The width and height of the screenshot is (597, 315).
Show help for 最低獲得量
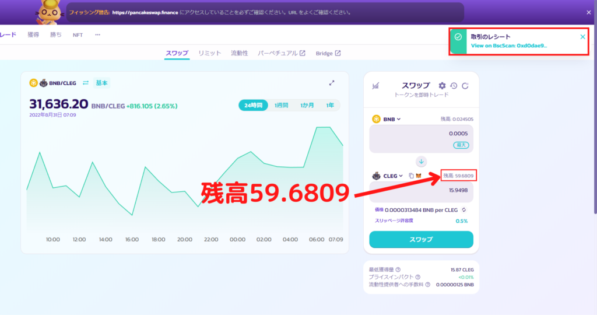(x=398, y=269)
